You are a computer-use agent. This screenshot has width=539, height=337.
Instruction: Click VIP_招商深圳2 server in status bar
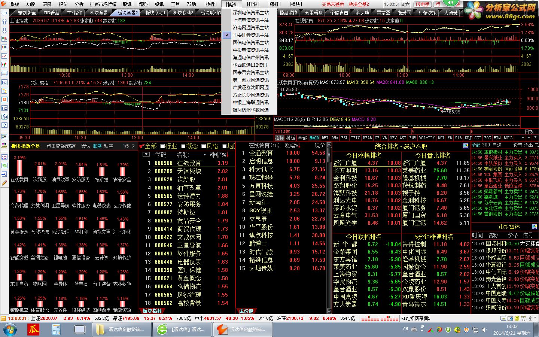coord(416,318)
